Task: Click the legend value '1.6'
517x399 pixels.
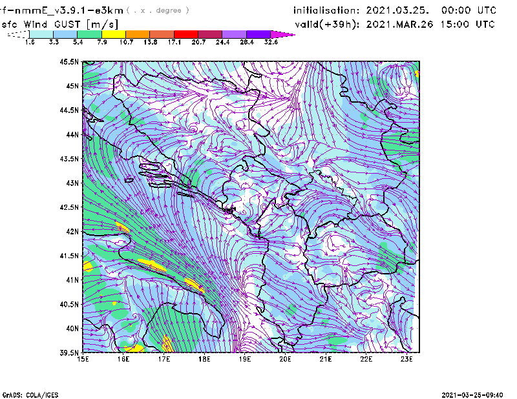Action: [30, 42]
